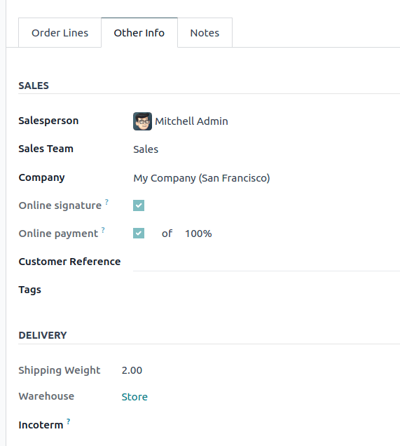
Task: Toggle the Online signature checkbox
Action: pyautogui.click(x=139, y=205)
